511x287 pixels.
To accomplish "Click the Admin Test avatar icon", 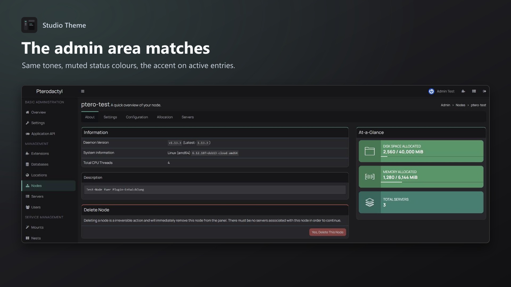I will [x=431, y=91].
